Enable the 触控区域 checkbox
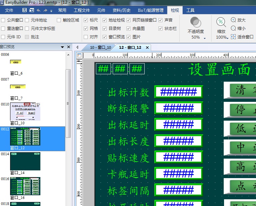The height and width of the screenshot is (206, 256). pos(59,20)
